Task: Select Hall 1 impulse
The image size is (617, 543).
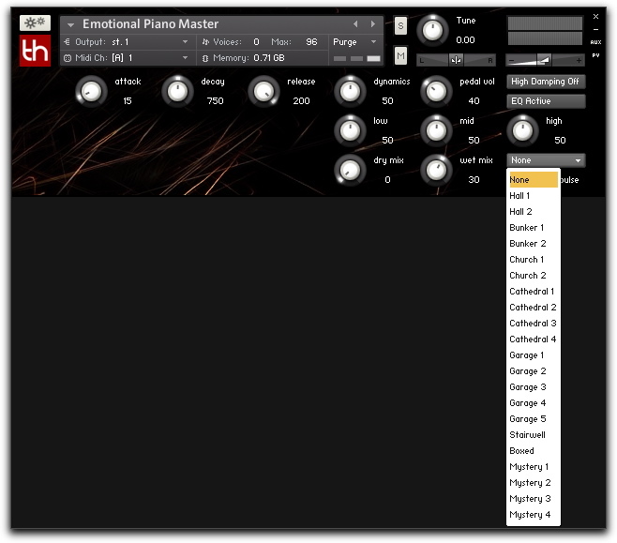Action: point(534,196)
